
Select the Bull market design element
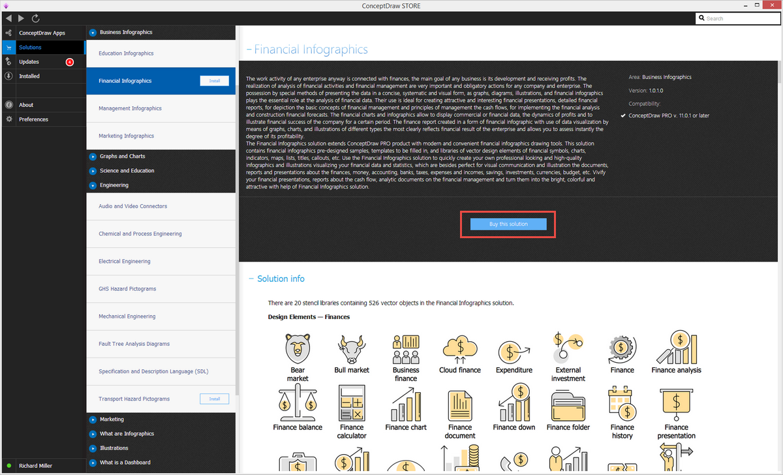point(352,353)
